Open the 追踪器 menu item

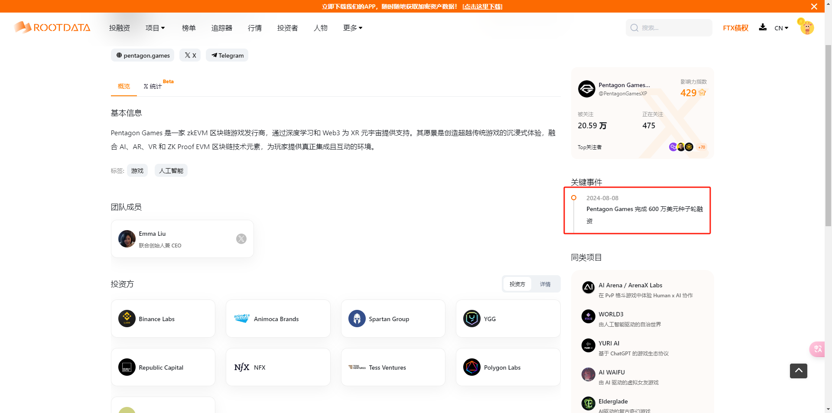tap(221, 28)
